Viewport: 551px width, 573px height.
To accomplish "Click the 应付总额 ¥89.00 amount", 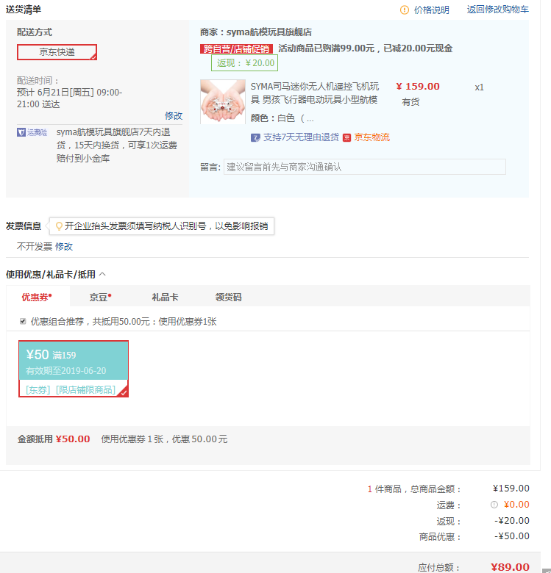I will point(510,567).
